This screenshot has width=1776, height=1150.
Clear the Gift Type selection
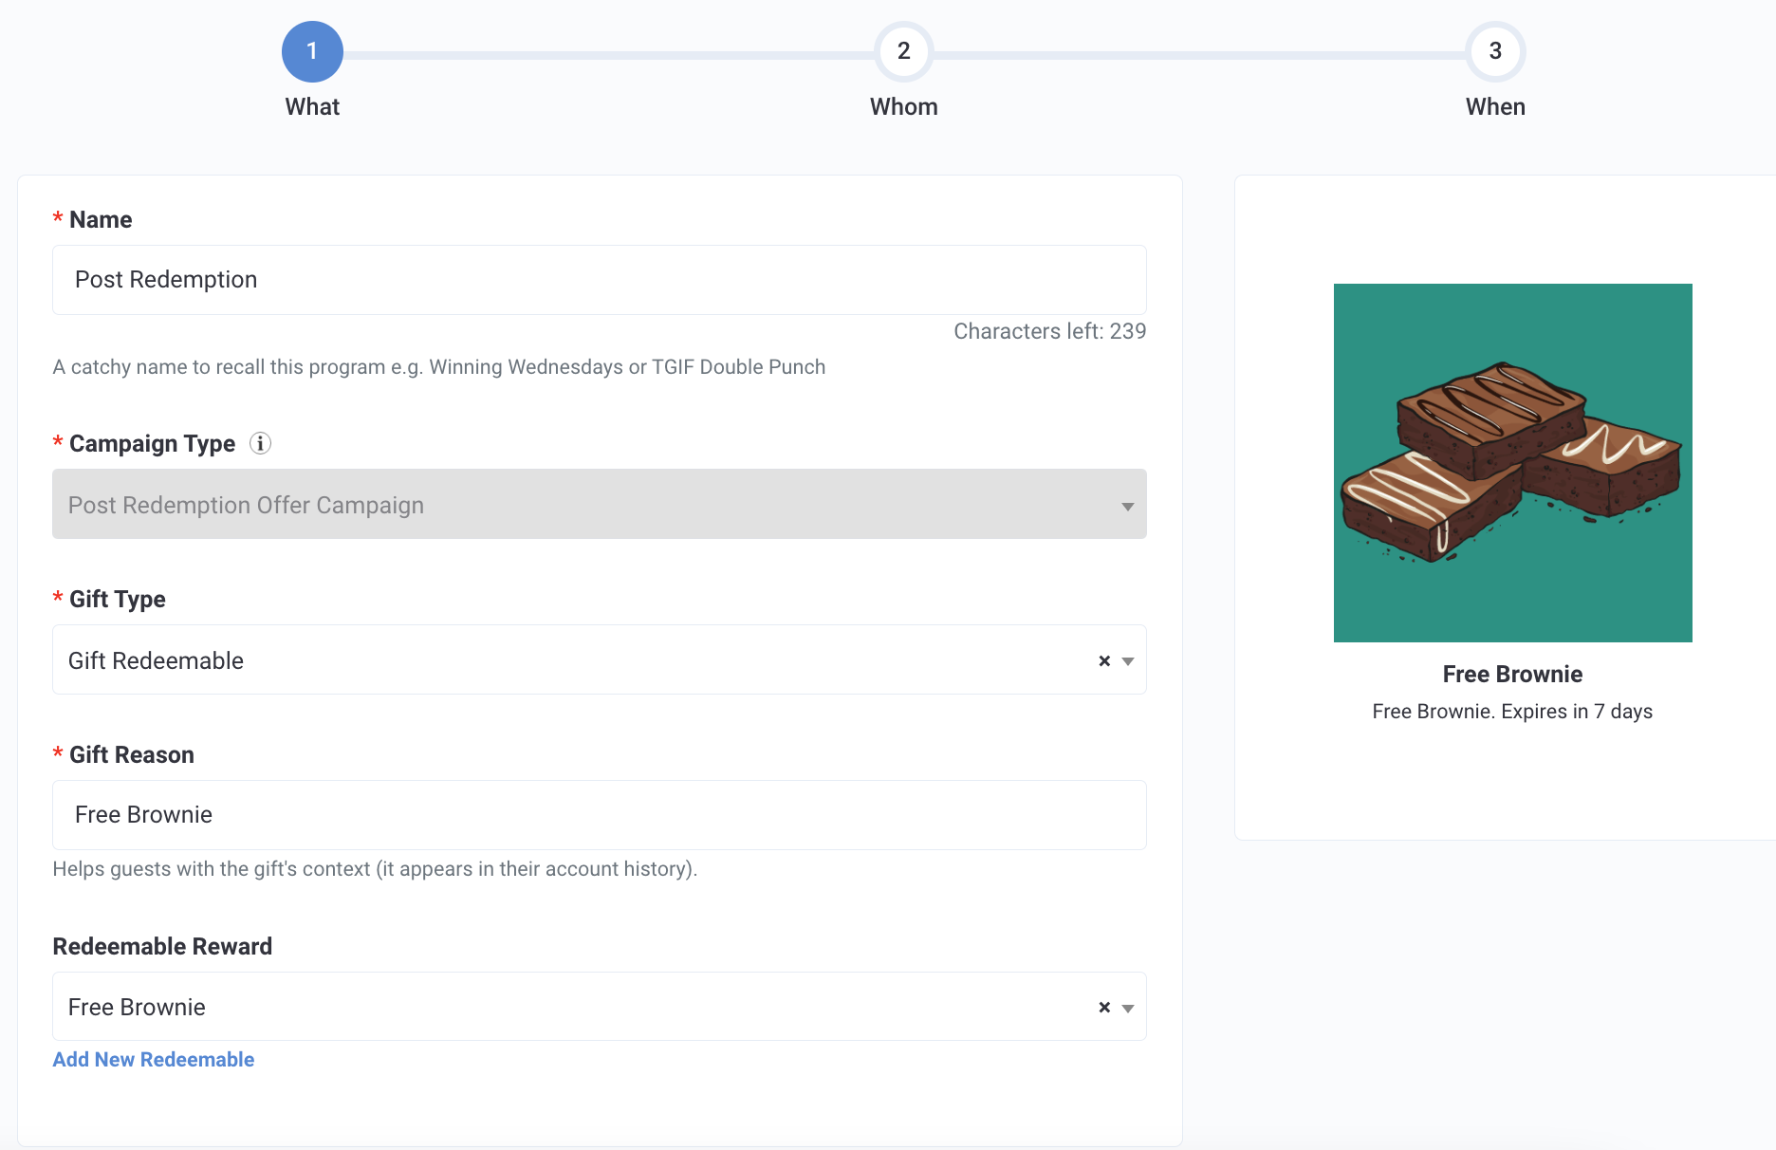1104,660
